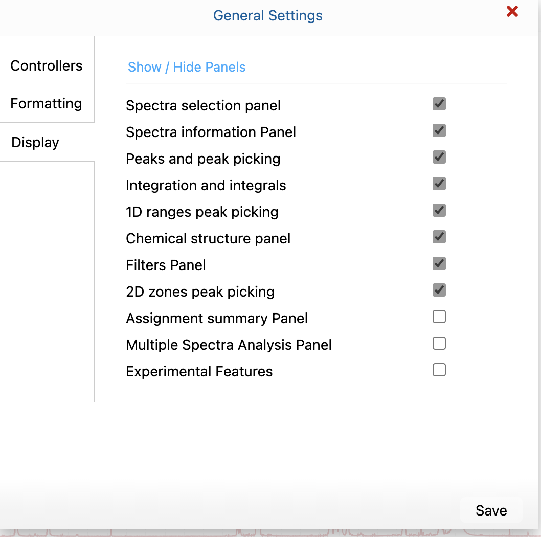
Task: Close the General Settings dialog
Action: [x=512, y=11]
